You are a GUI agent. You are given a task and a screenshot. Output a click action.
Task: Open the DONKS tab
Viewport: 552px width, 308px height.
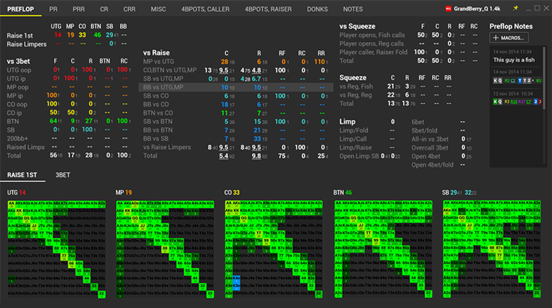(x=317, y=9)
